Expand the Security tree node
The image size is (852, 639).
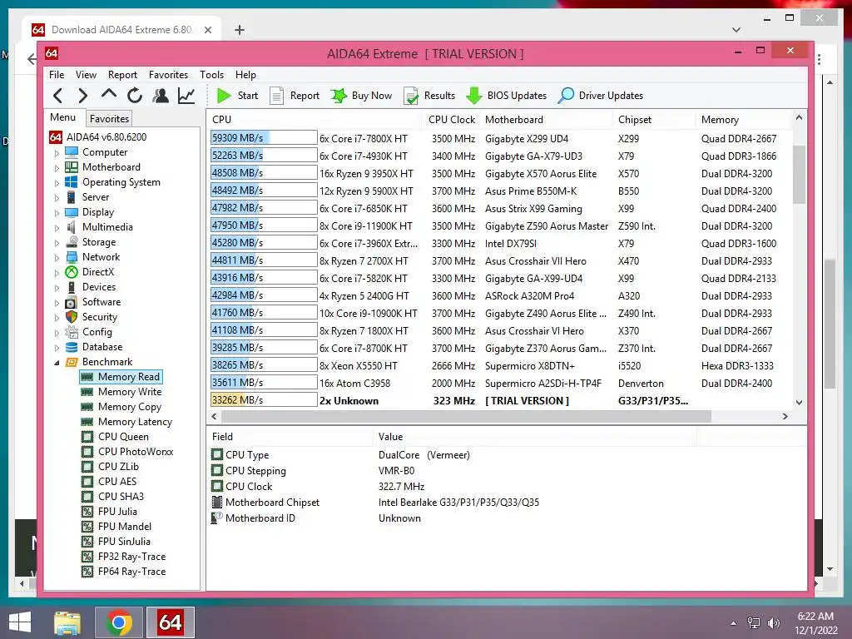point(57,317)
